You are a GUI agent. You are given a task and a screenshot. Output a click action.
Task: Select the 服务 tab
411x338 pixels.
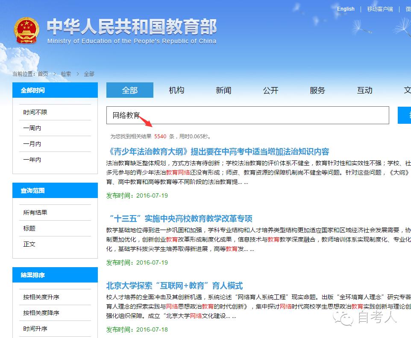tap(317, 90)
